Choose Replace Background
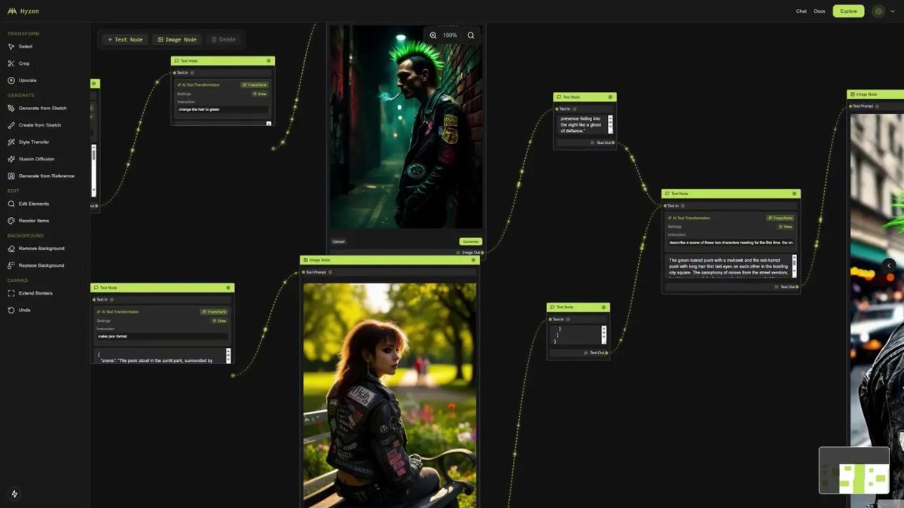The height and width of the screenshot is (508, 904). pyautogui.click(x=36, y=265)
